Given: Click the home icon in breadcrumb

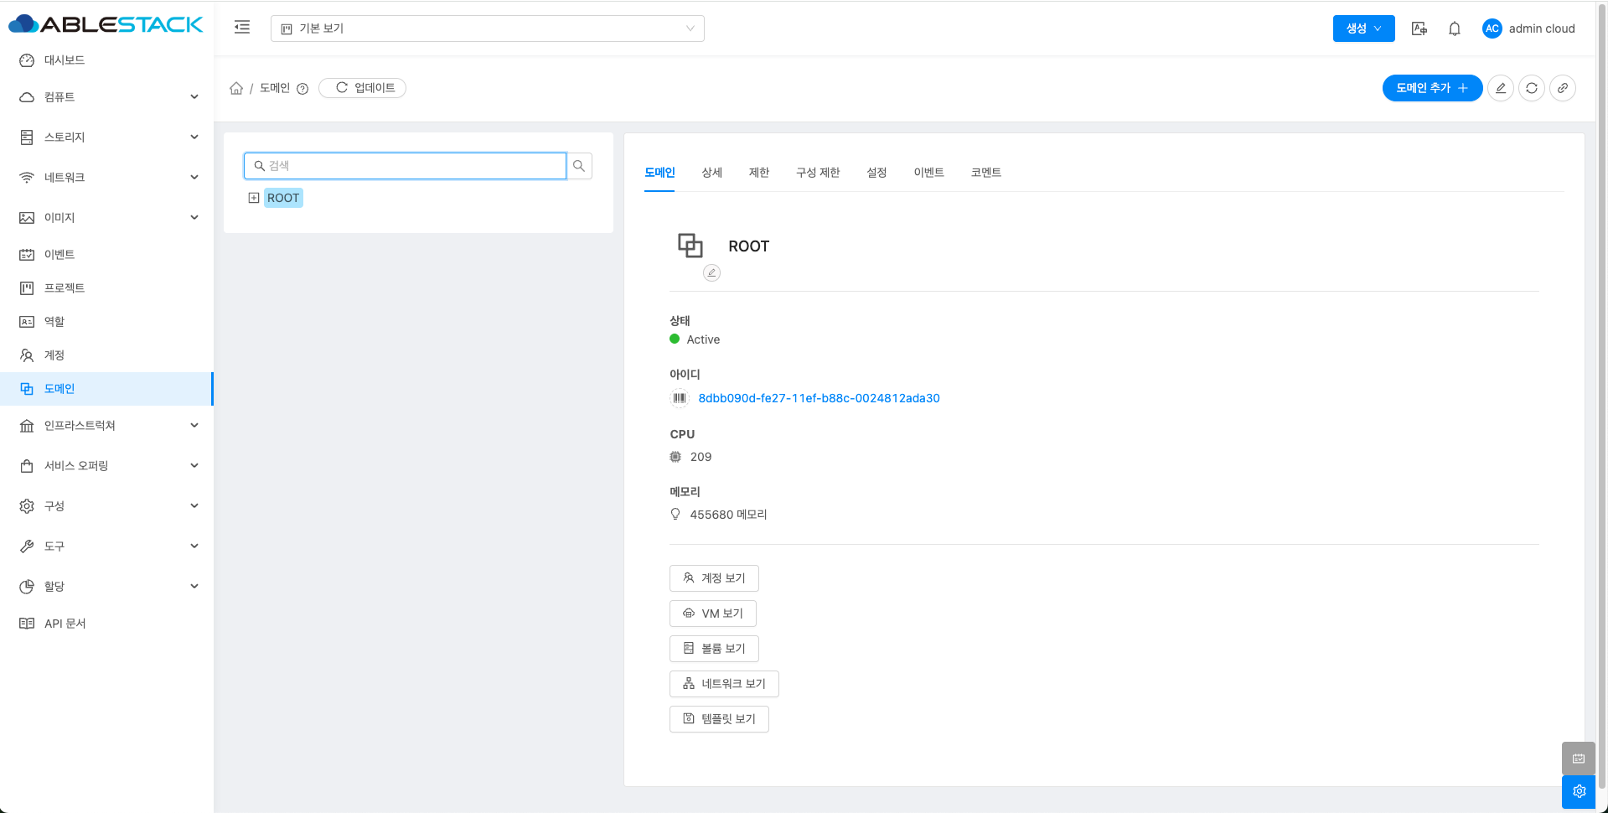Looking at the screenshot, I should (x=236, y=88).
